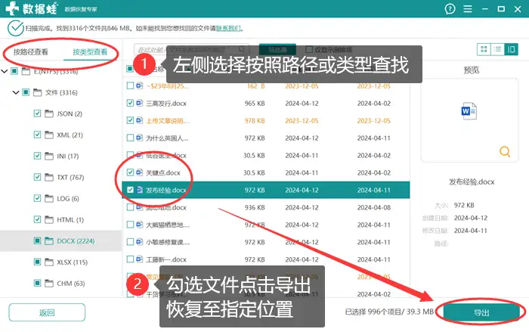The width and height of the screenshot is (529, 332).
Task: Switch to list view icon
Action: coord(497,49)
